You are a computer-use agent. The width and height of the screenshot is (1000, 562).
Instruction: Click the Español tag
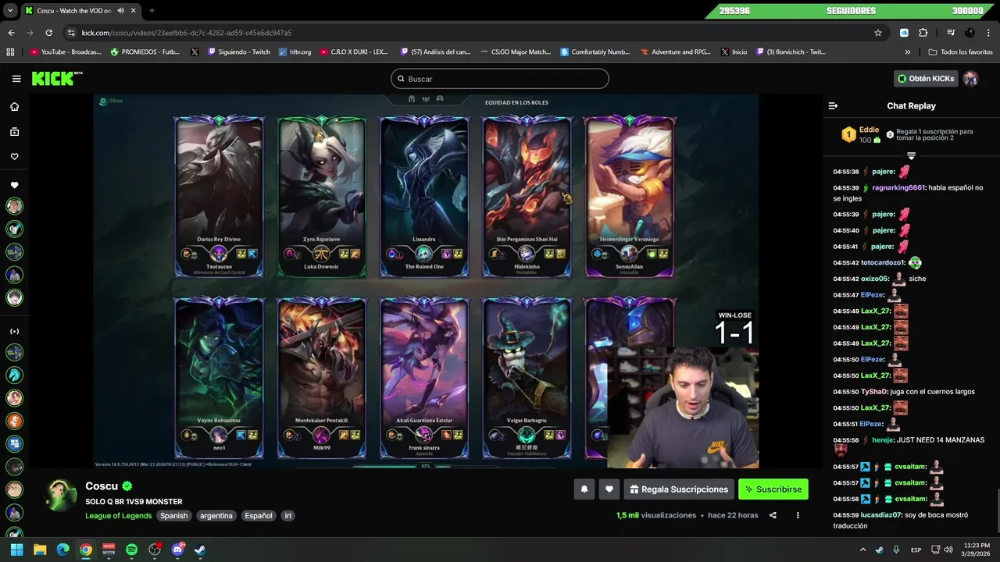click(259, 515)
